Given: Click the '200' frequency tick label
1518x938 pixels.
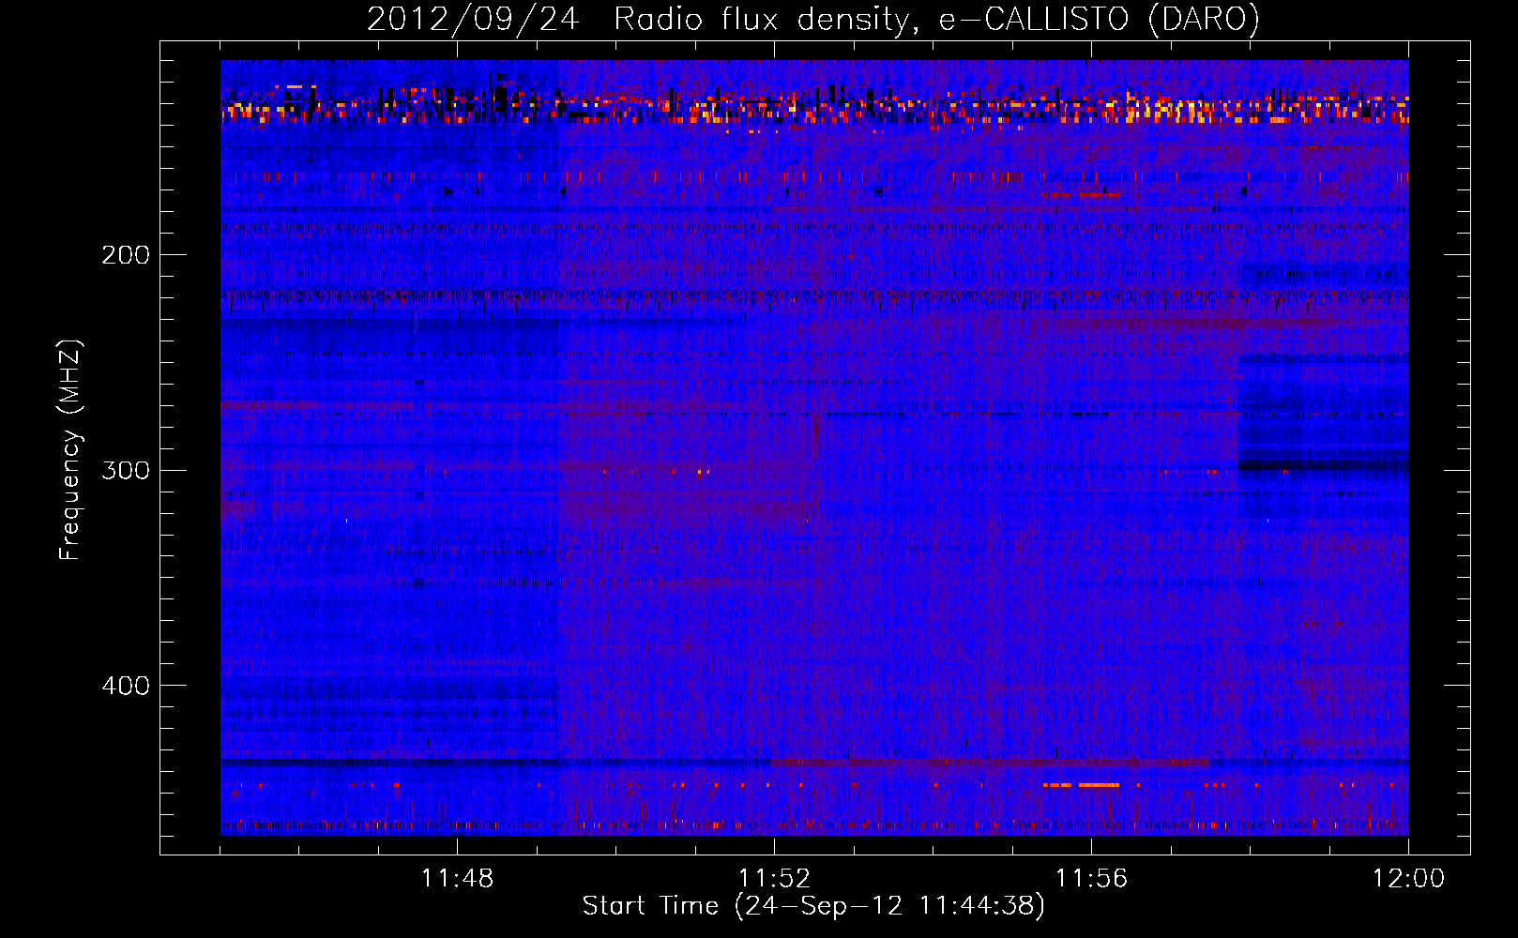Looking at the screenshot, I should click(x=126, y=255).
